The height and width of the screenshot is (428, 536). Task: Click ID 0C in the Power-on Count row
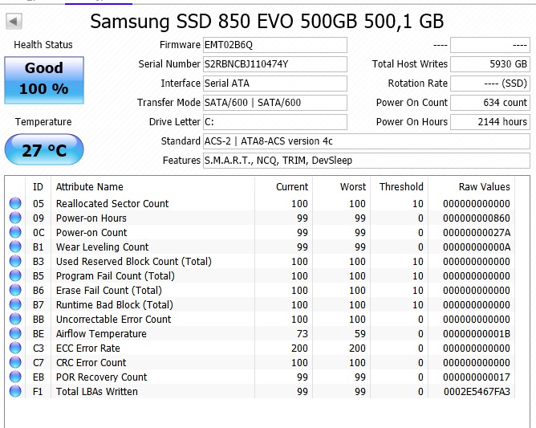coord(39,233)
